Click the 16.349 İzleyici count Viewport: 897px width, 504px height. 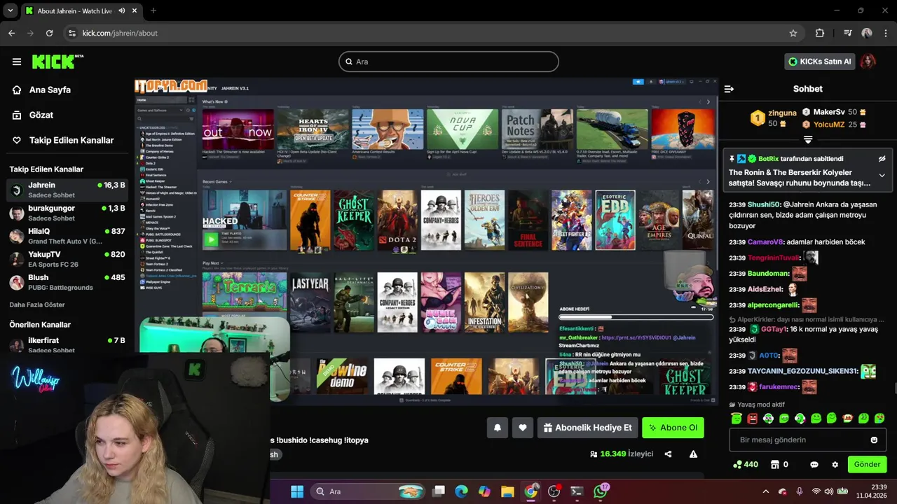(x=622, y=454)
